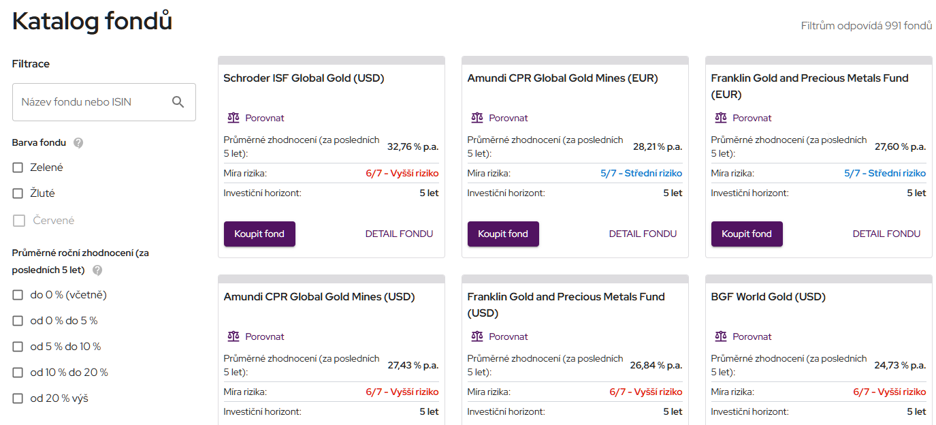Buy Franklin Gold and Precious Metals Fund (EUR)

[747, 234]
